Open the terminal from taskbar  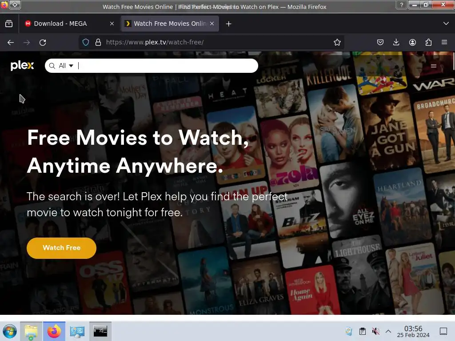point(100,331)
